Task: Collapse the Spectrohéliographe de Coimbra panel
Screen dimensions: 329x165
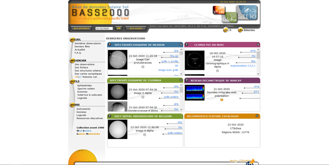Action: [181, 80]
